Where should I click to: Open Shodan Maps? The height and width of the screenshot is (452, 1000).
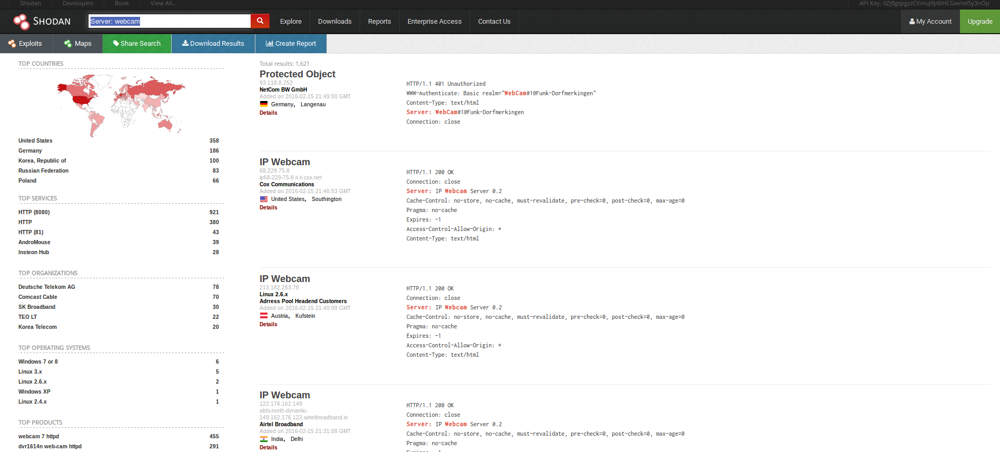pyautogui.click(x=77, y=44)
